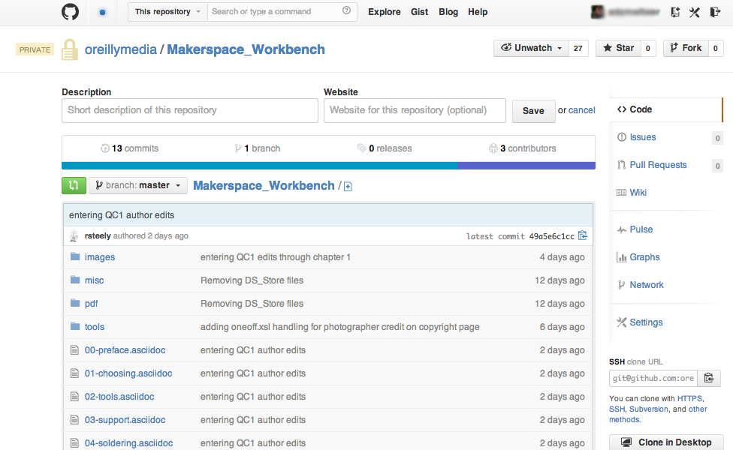Click the 00-preface.asciidoc file icon
The image size is (733, 450).
[74, 349]
